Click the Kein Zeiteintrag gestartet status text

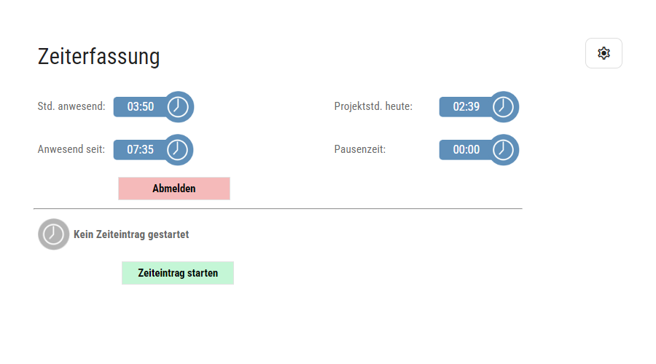tap(131, 234)
